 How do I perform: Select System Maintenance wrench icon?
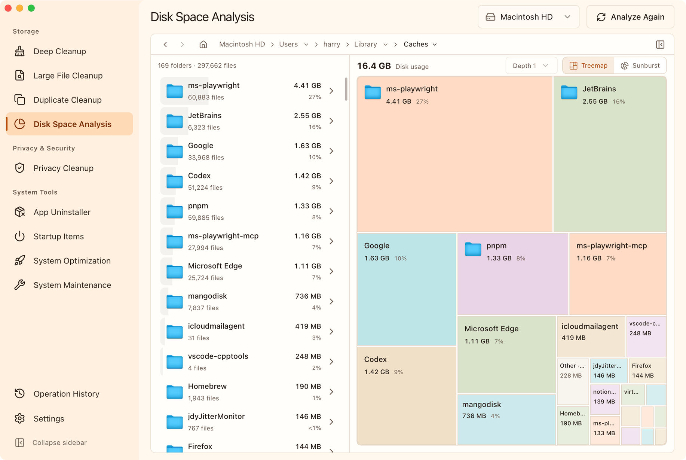point(19,285)
